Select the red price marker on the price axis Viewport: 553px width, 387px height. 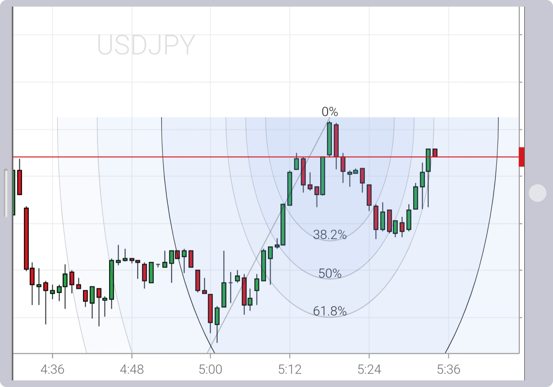pos(521,157)
